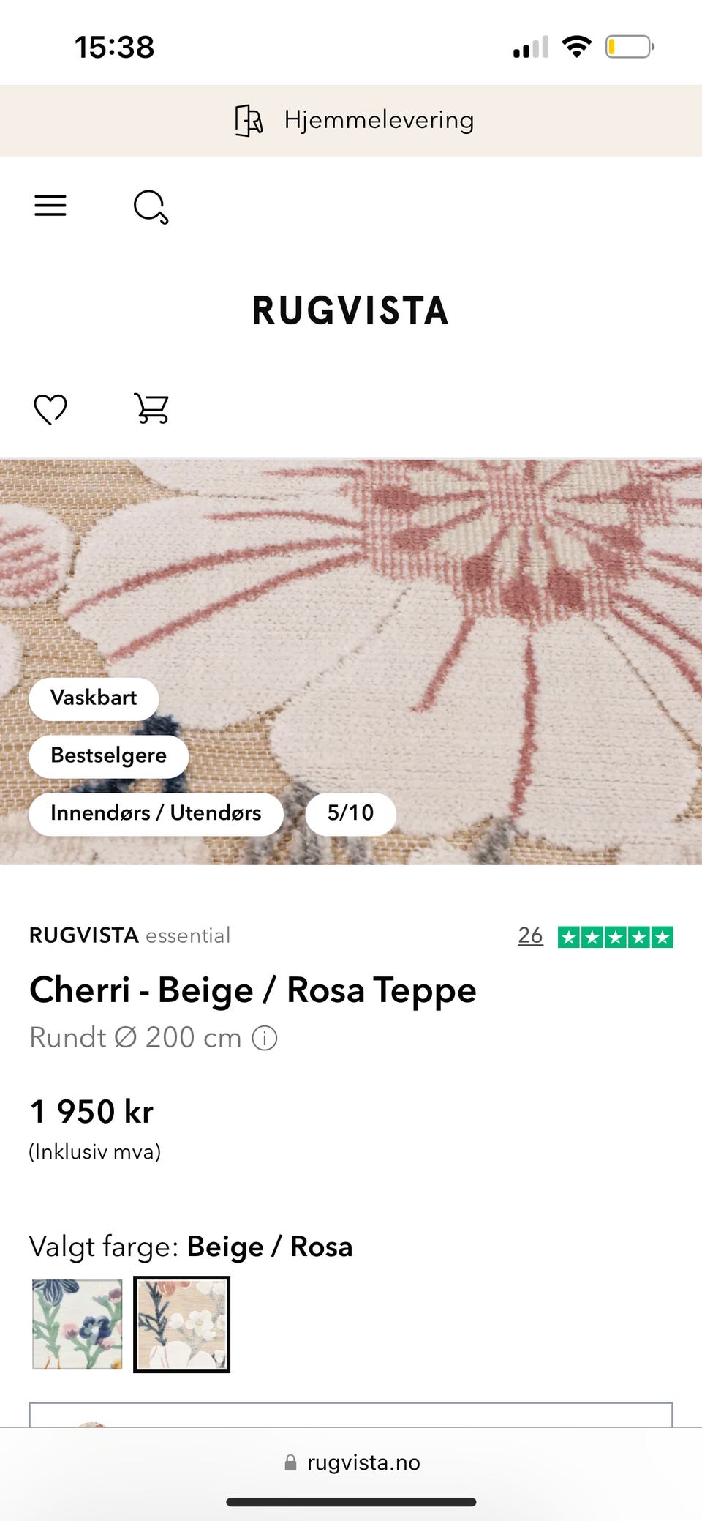
Task: Choose the Beige / Rosa color swatch
Action: click(182, 1324)
